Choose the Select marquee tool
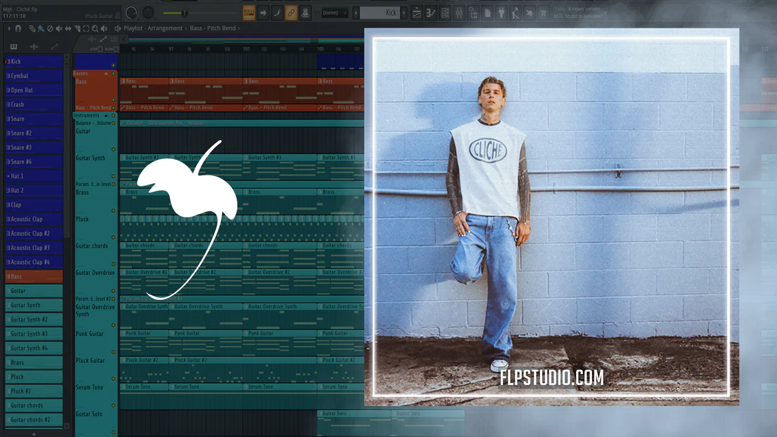 [86, 29]
